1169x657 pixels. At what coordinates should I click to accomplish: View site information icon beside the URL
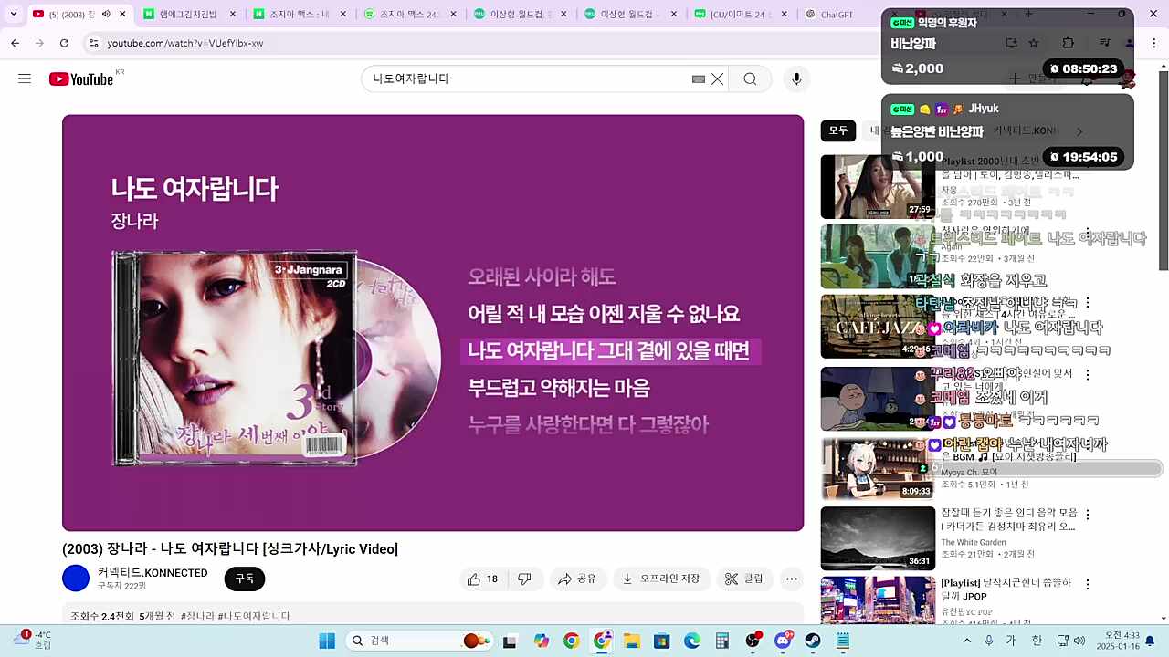(93, 43)
